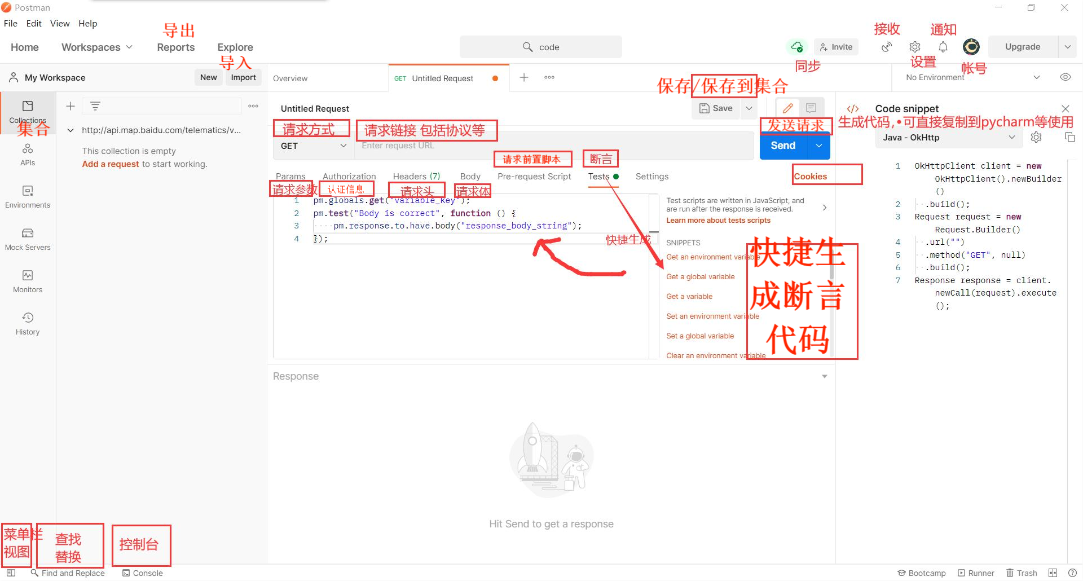
Task: Open the Save options arrow
Action: point(749,108)
